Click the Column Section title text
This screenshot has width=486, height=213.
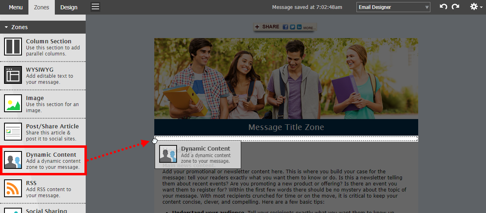click(x=49, y=41)
